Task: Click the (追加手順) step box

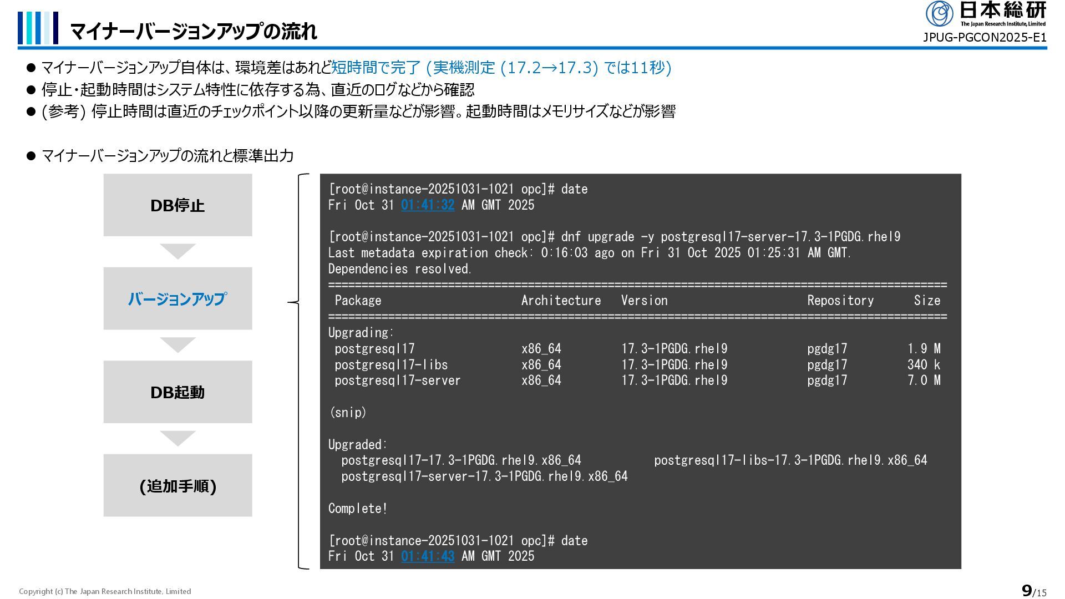Action: pyautogui.click(x=177, y=486)
